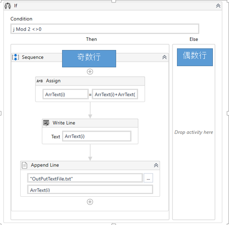Edit Assign value expression field

tap(115, 94)
